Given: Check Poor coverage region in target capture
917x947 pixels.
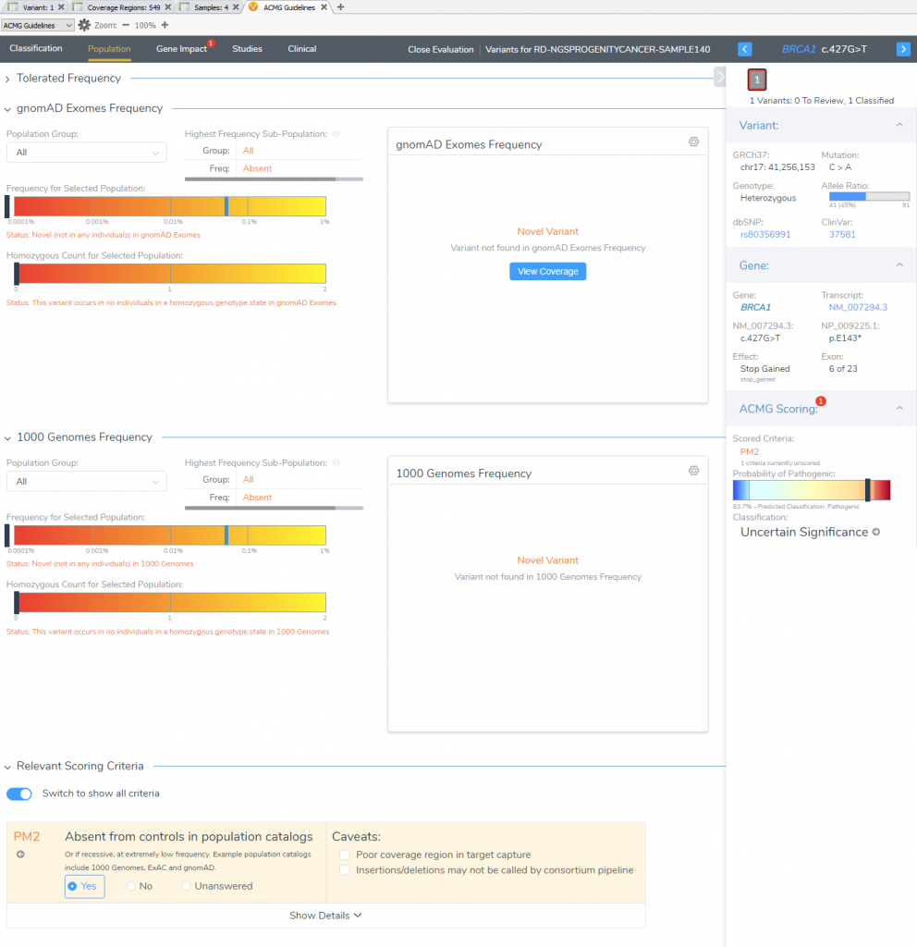Looking at the screenshot, I should tap(347, 855).
